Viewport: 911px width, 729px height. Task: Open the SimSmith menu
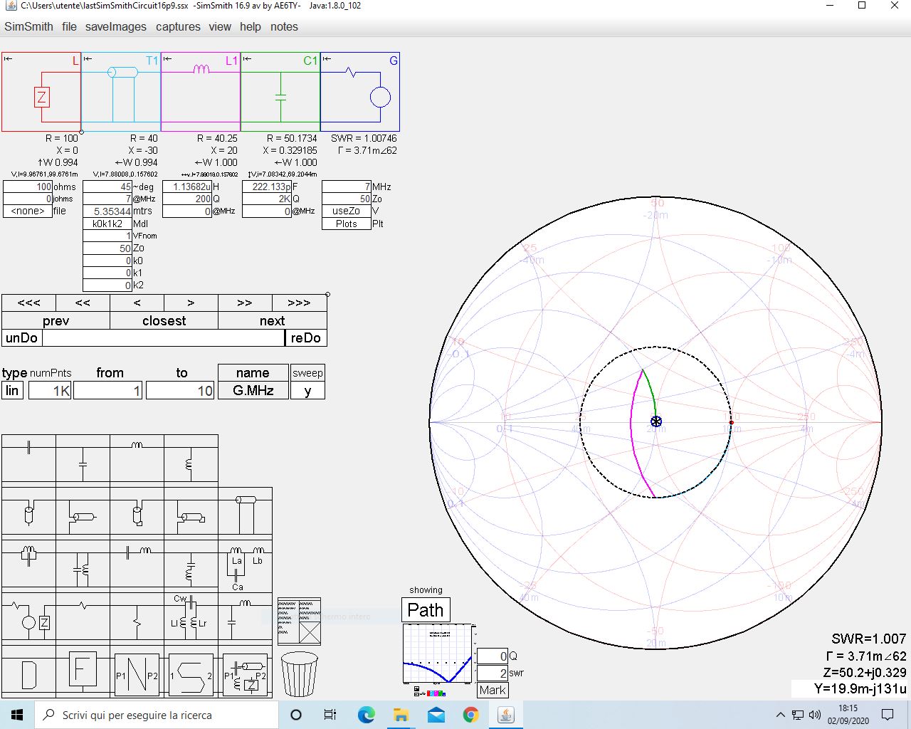[x=28, y=26]
